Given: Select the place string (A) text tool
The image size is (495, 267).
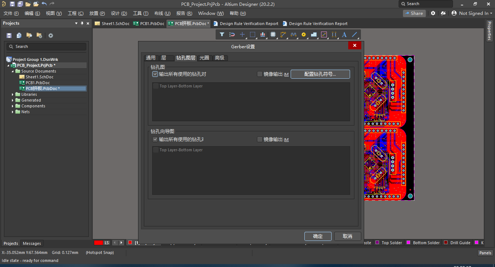Looking at the screenshot, I should point(344,34).
